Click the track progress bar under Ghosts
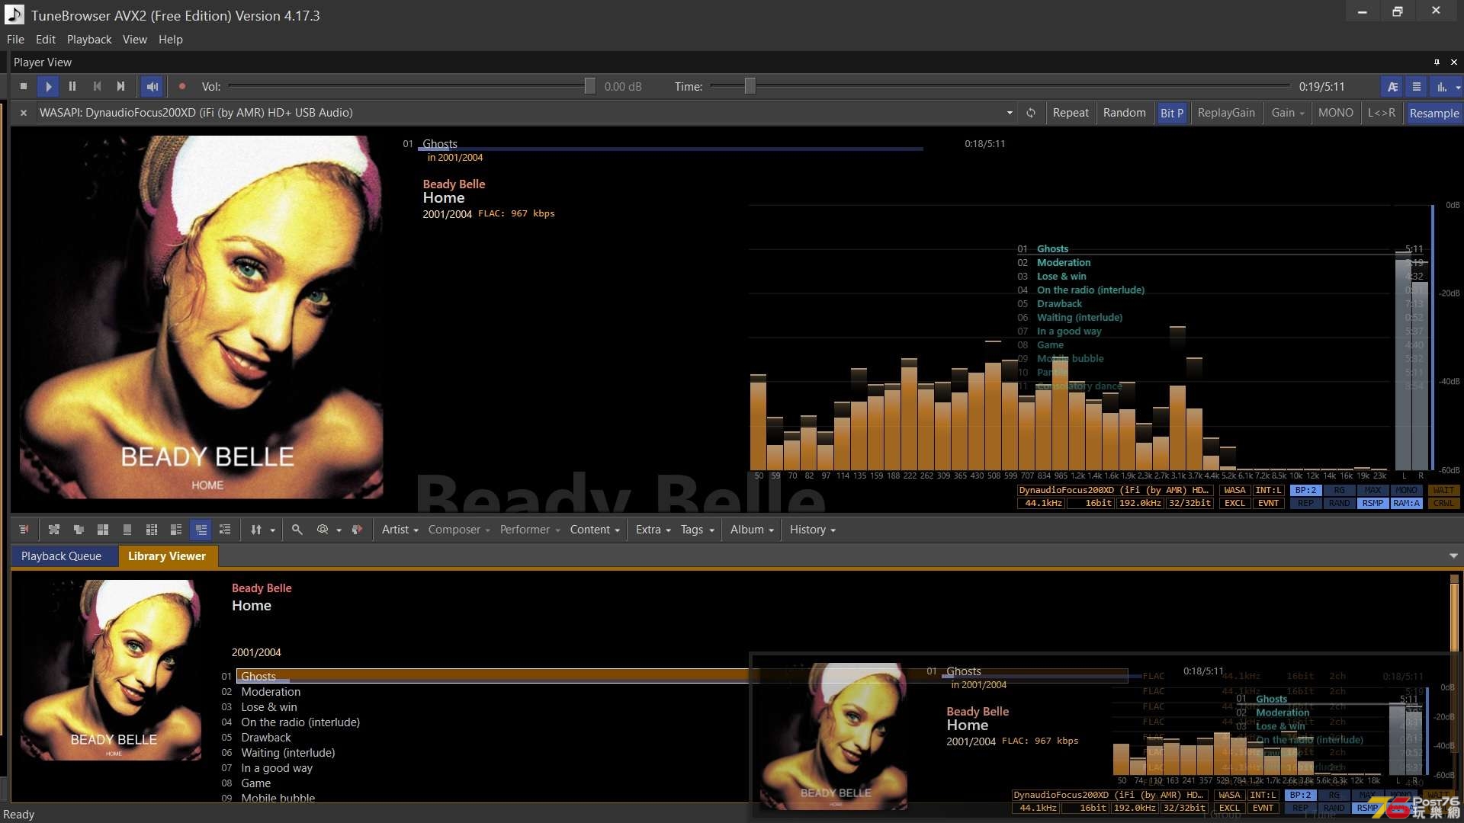The image size is (1464, 823). (671, 149)
